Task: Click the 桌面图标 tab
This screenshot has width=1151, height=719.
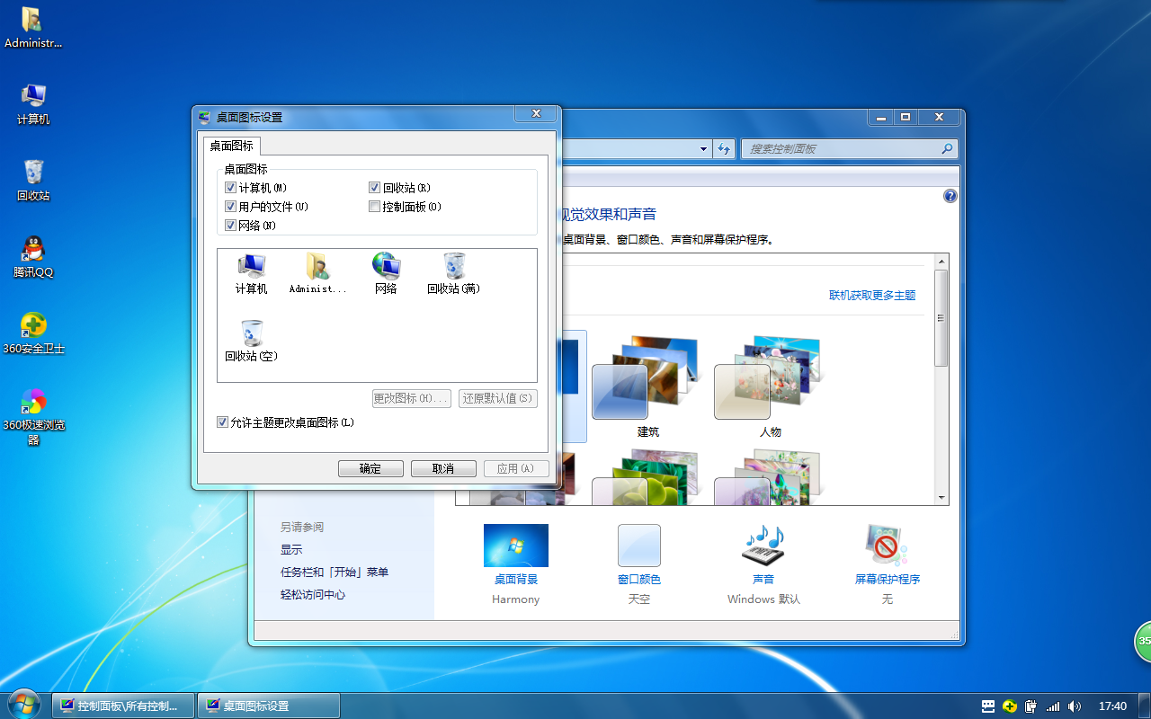Action: tap(232, 146)
